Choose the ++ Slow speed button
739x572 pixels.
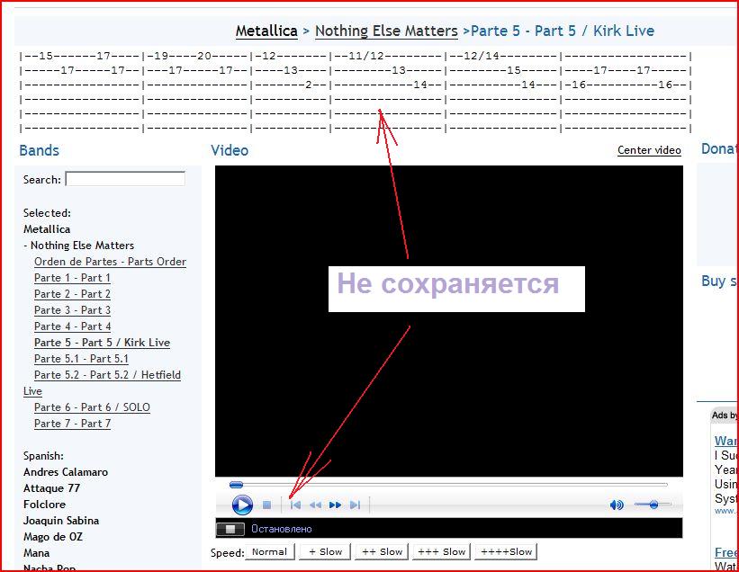383,551
